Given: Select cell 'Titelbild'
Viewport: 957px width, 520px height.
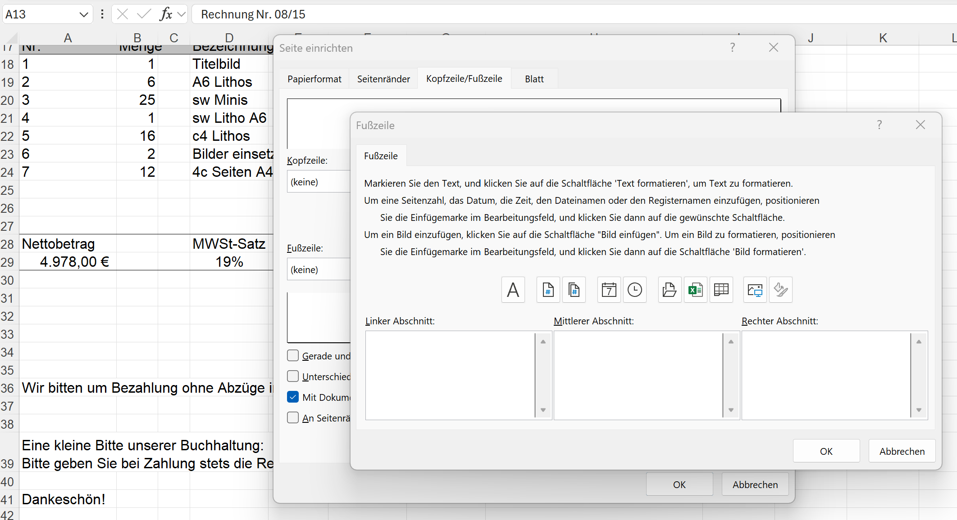Looking at the screenshot, I should 229,64.
